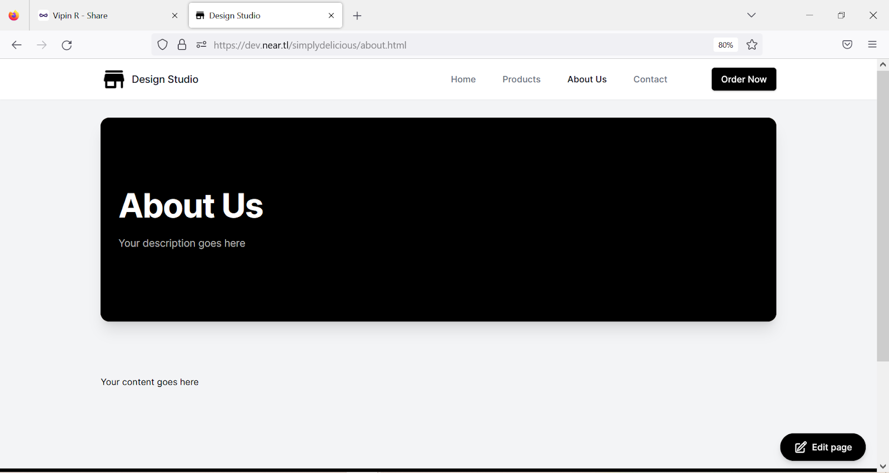Click scrollbar down arrow

tap(883, 466)
